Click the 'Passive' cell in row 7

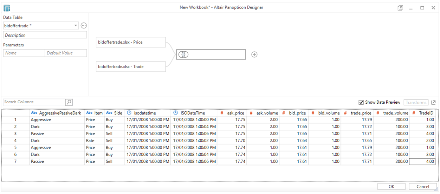[57, 162]
